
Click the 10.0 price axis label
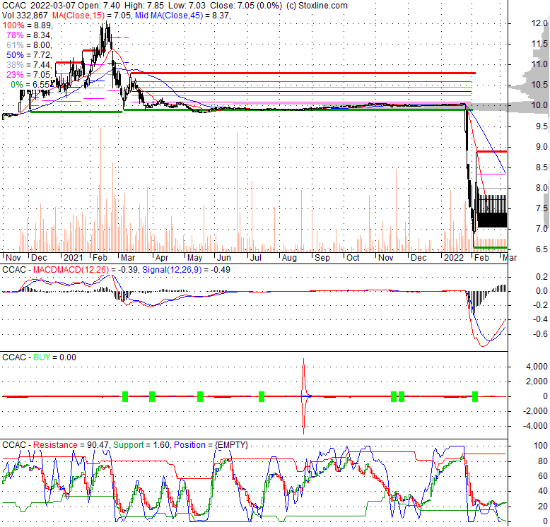tap(539, 105)
